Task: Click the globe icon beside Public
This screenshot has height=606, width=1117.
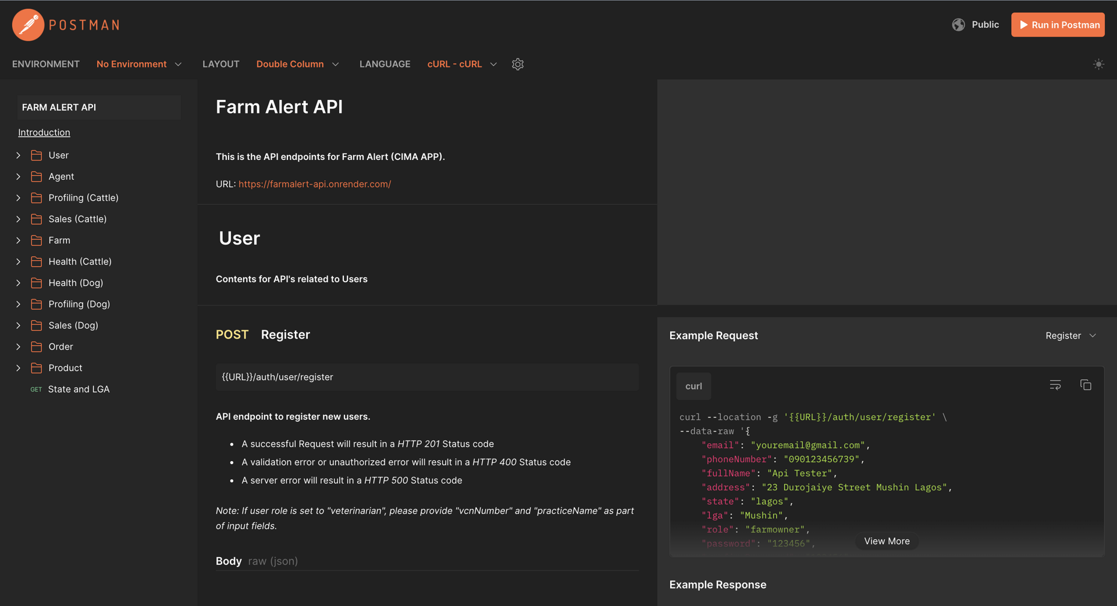Action: coord(958,24)
